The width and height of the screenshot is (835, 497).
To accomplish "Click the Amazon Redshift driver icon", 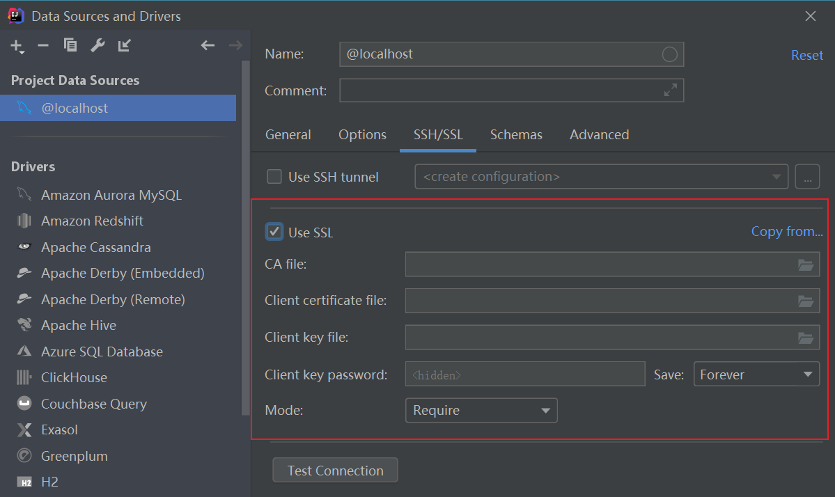I will tap(24, 220).
